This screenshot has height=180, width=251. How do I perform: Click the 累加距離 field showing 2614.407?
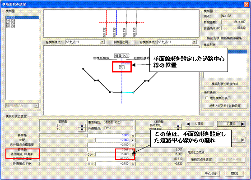(233, 22)
